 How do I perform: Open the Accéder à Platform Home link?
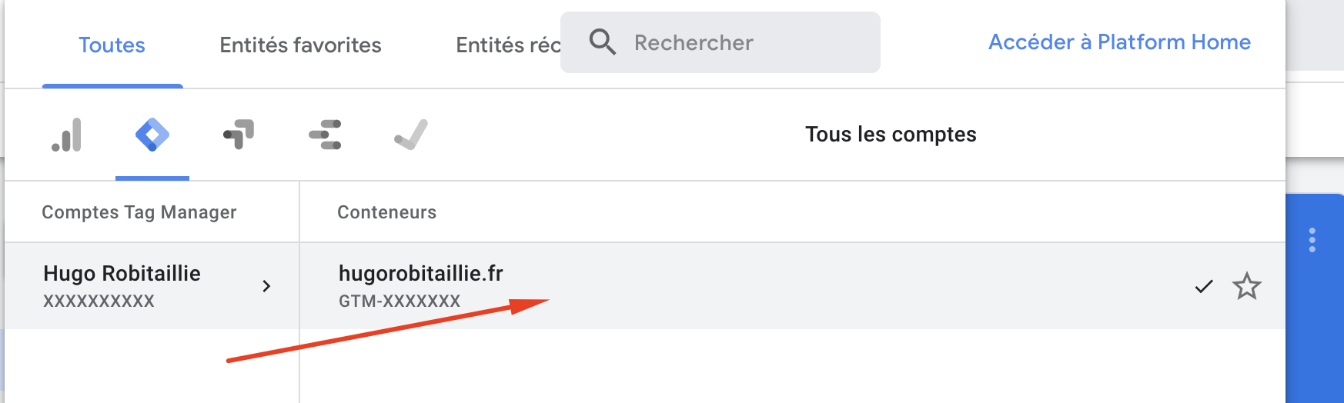tap(1119, 42)
